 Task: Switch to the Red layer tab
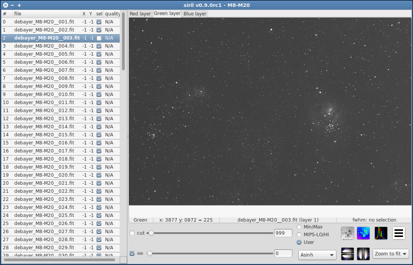[x=140, y=14]
